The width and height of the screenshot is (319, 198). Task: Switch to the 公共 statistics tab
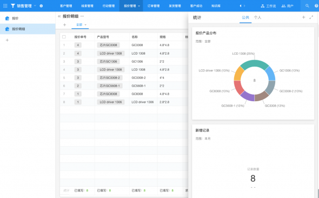coord(245,17)
